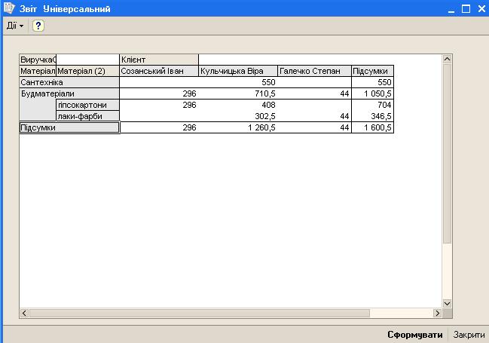Click the Созанський Іван column header
The width and height of the screenshot is (489, 343).
tap(159, 71)
